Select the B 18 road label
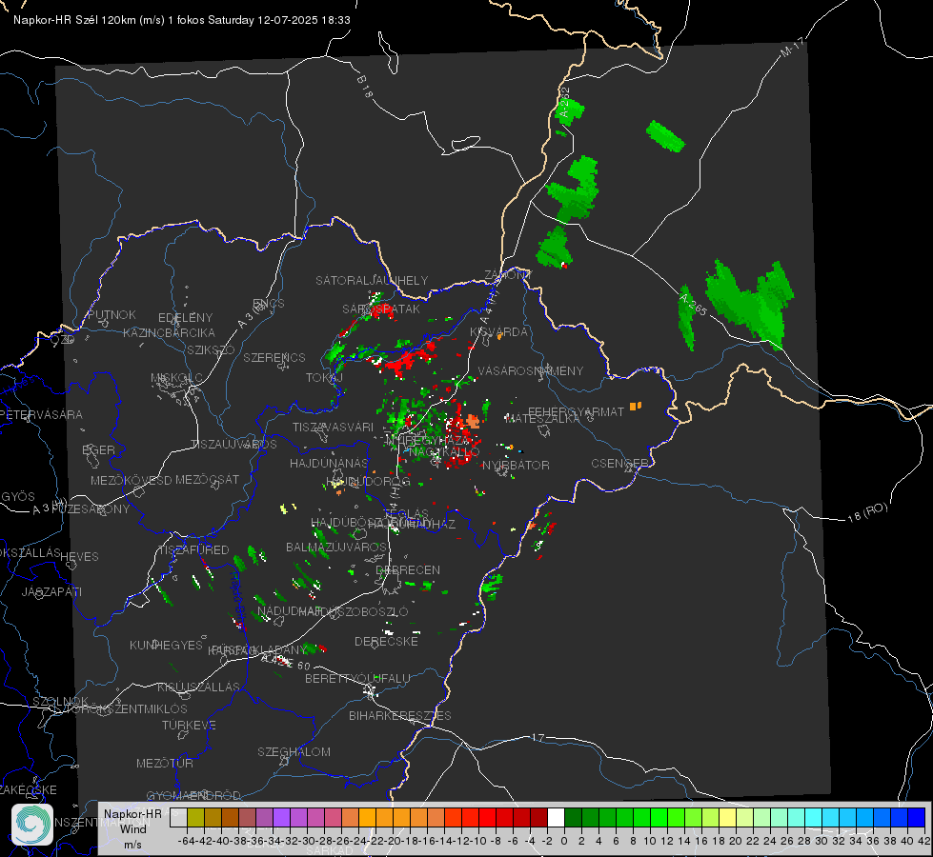This screenshot has width=933, height=857. [364, 87]
